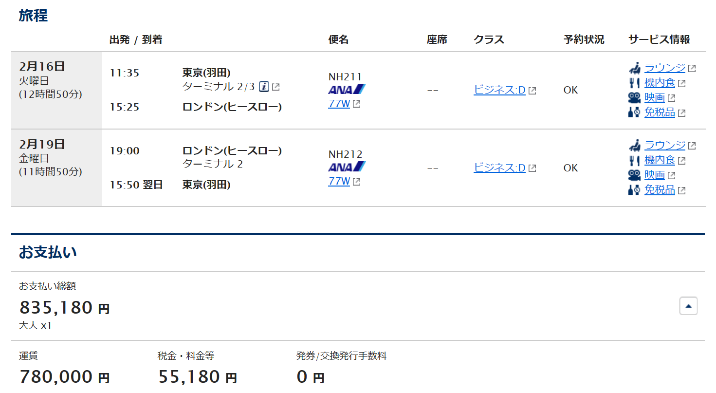This screenshot has width=716, height=393.
Task: Click the duty-free icon for NH211
Action: click(634, 112)
